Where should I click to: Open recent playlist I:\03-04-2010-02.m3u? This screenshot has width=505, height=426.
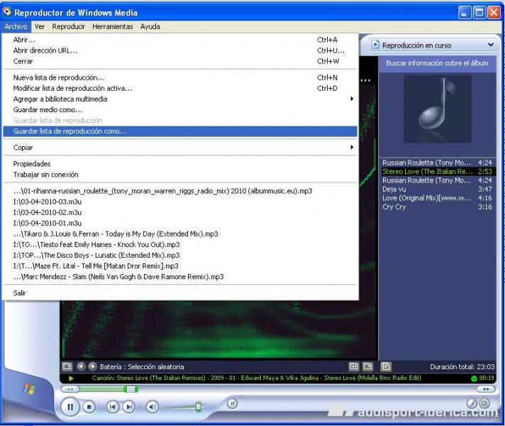click(x=180, y=212)
